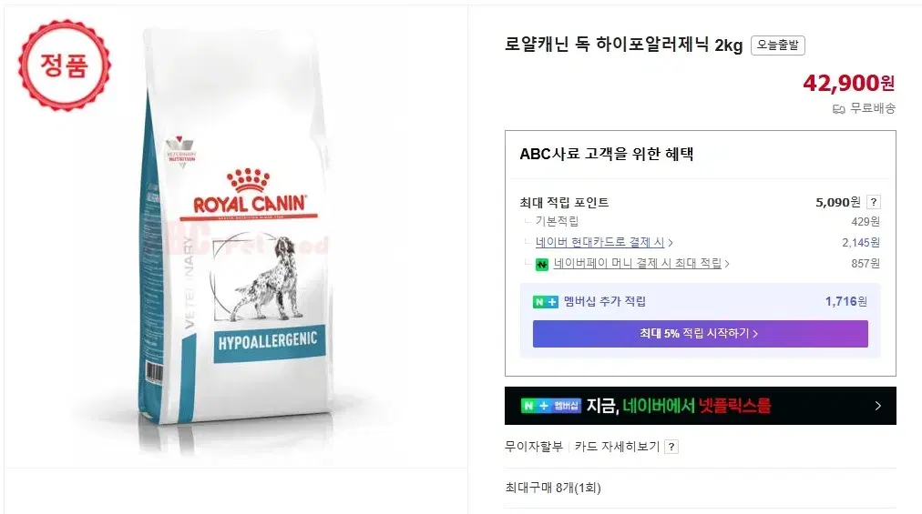
Task: Click the question mark next to 카드 자세히보기
Action: click(x=671, y=447)
